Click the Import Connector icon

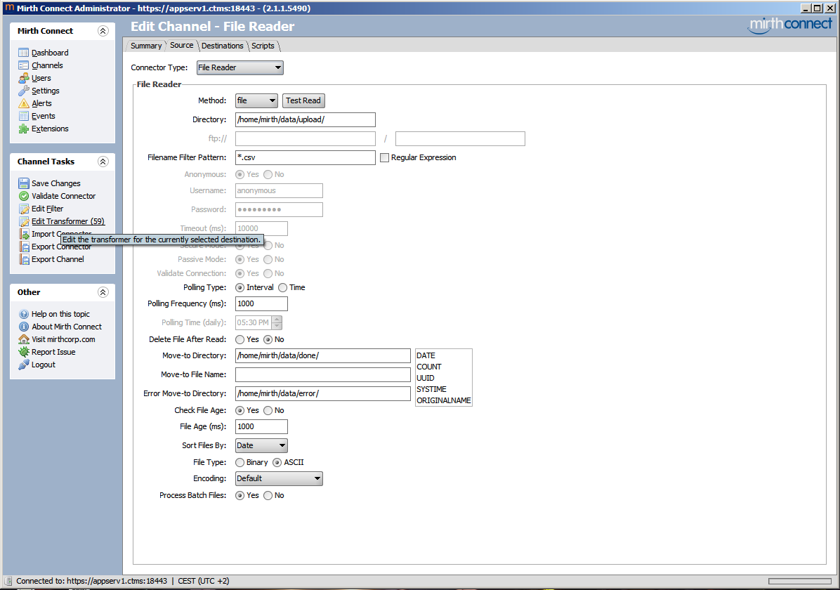[24, 234]
